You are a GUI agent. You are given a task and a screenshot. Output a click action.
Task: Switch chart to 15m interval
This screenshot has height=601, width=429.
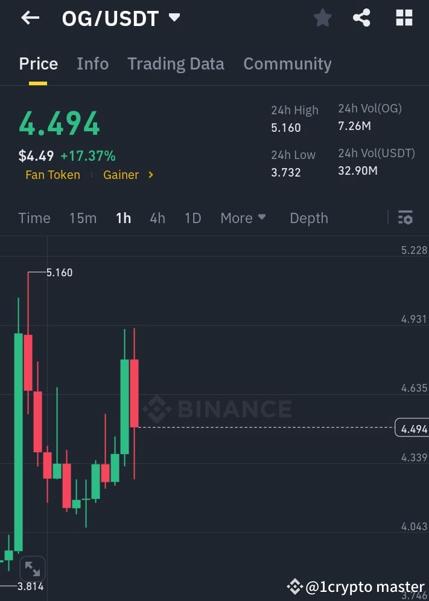click(x=83, y=218)
